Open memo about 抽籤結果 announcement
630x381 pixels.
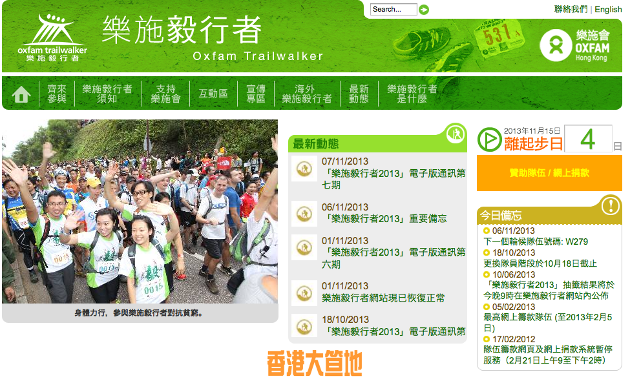point(549,290)
